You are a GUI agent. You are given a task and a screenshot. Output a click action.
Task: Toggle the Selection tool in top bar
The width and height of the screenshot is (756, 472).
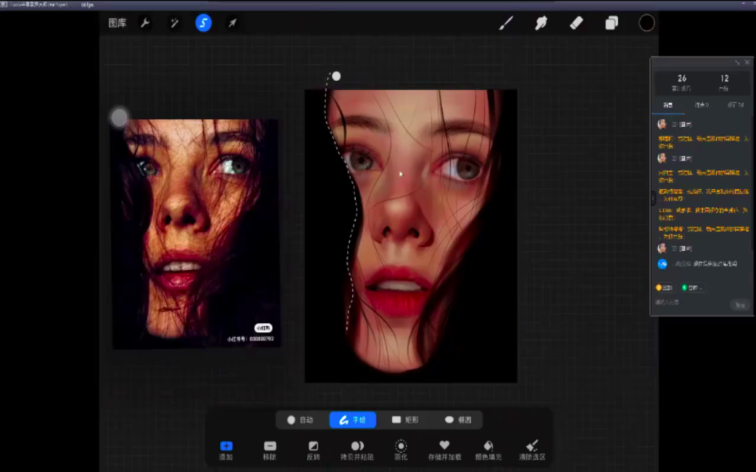(x=203, y=23)
